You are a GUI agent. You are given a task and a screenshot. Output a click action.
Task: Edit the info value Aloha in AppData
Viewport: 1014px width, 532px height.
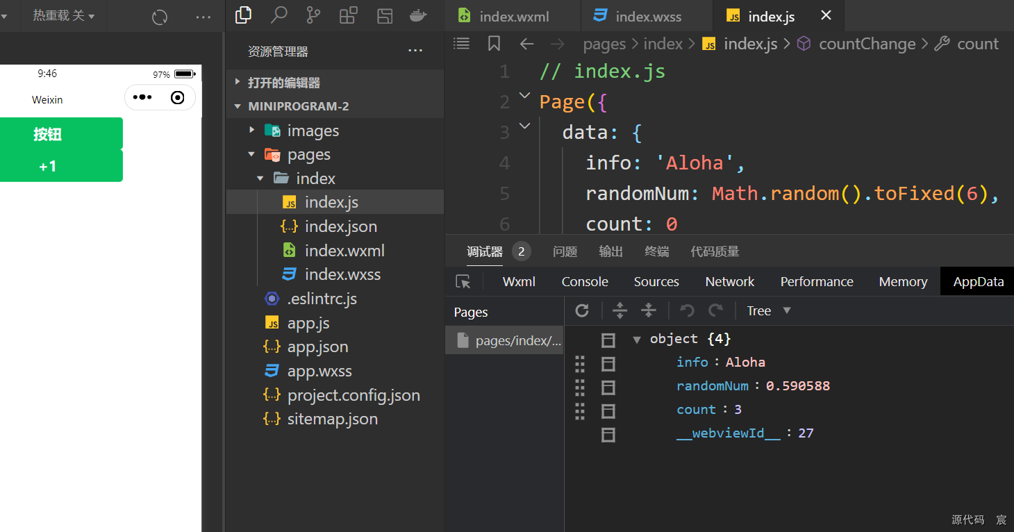coord(745,362)
